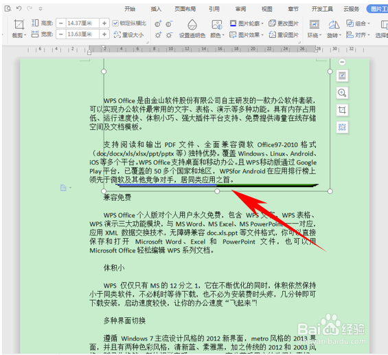This screenshot has height=355, width=388.
Task: Open the size group dialog launcher
Action: click(147, 43)
